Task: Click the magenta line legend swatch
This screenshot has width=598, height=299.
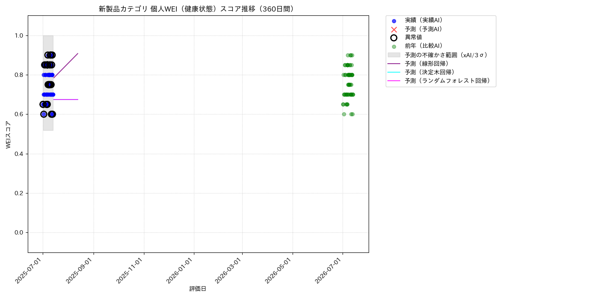Action: click(x=394, y=81)
